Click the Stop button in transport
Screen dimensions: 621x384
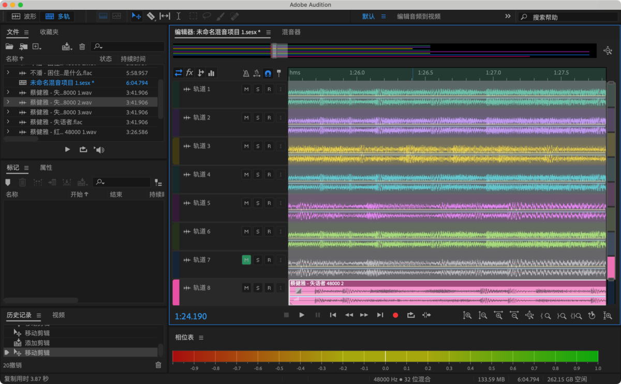286,315
